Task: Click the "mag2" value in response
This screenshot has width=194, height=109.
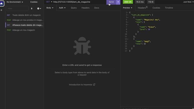Action: pyautogui.click(x=147, y=41)
